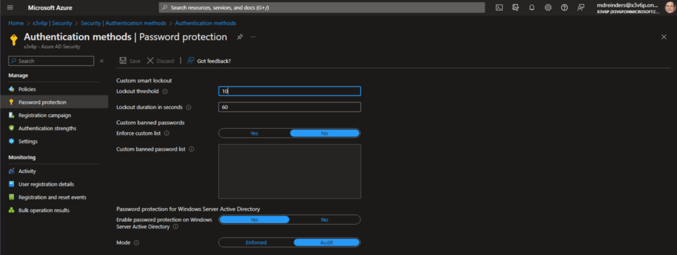Open account profile avatar
Image resolution: width=677 pixels, height=255 pixels.
tap(670, 8)
